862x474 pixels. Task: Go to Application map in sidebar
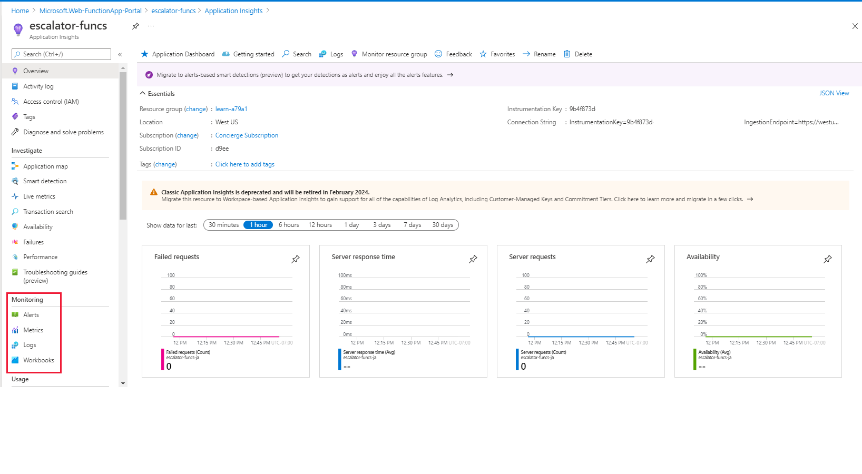(x=45, y=166)
